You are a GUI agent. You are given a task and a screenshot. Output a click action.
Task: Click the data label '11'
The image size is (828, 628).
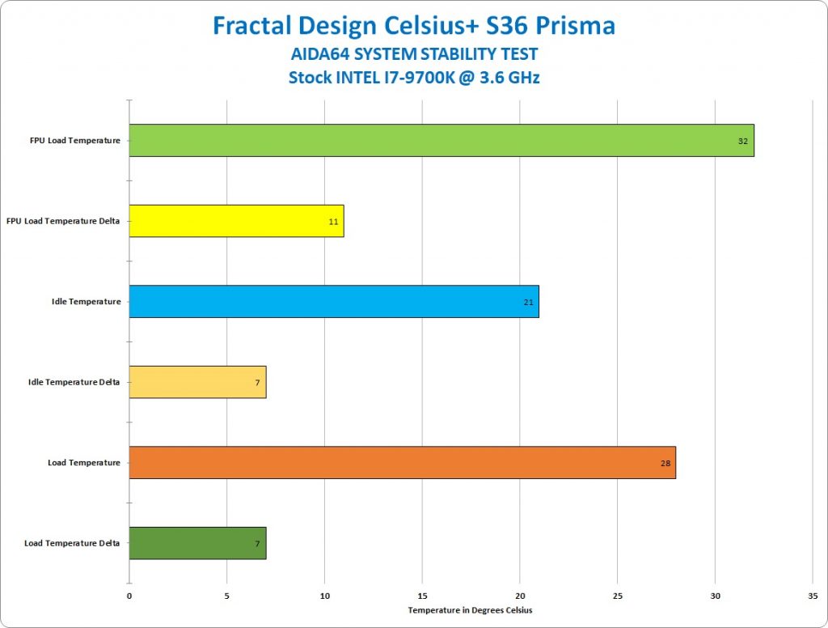click(333, 222)
